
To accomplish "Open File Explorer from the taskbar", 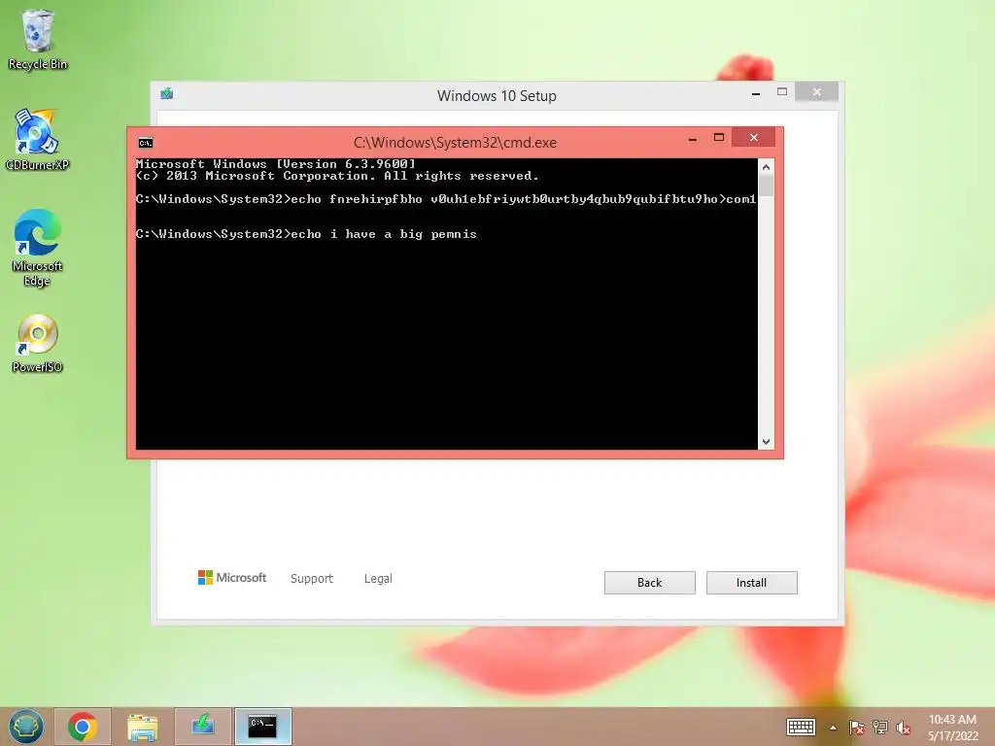I will (x=142, y=727).
